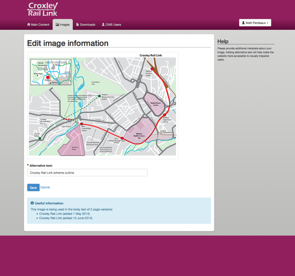
Task: Select the Images tab label
Action: click(65, 25)
